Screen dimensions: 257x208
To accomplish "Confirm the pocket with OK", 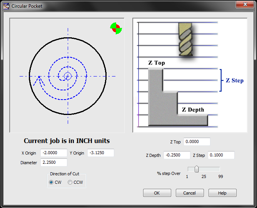I will coord(157,193).
